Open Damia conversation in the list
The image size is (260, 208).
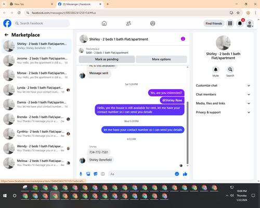point(36,105)
